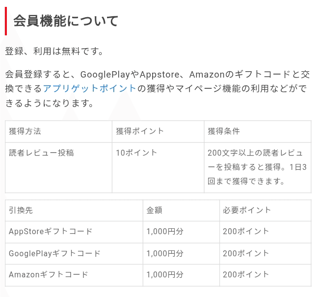Click the 登録、利用は無料です text line

[x=54, y=51]
